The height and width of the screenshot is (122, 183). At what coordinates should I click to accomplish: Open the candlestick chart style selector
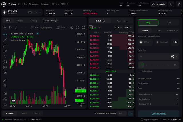coord(10,27)
